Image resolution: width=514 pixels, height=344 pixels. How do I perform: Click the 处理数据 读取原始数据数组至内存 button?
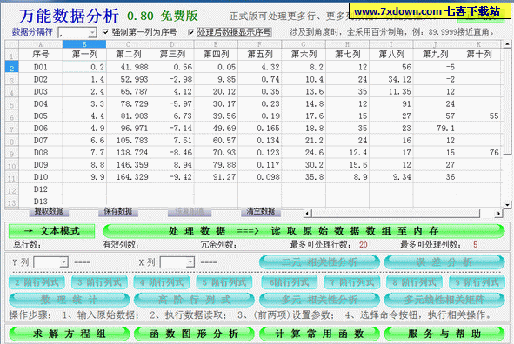[x=304, y=231]
